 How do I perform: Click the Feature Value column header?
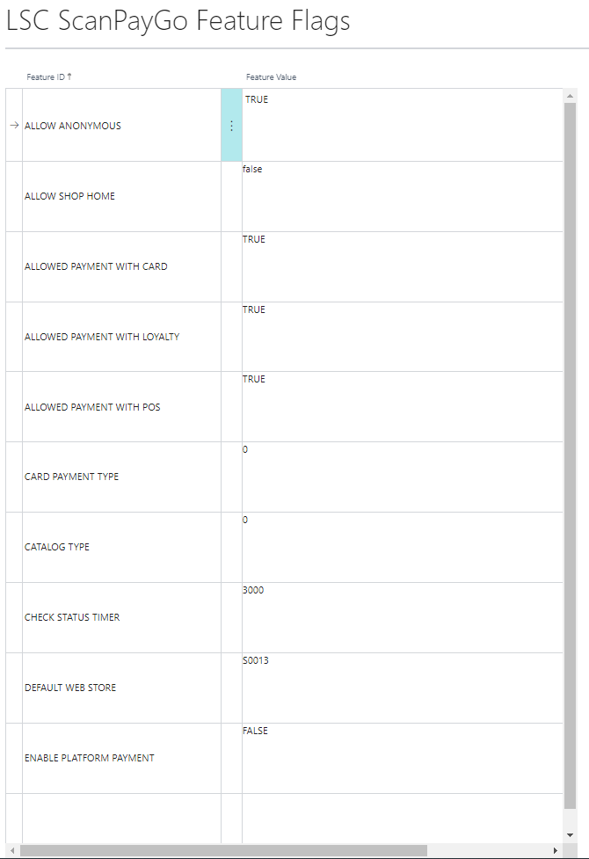(x=271, y=77)
